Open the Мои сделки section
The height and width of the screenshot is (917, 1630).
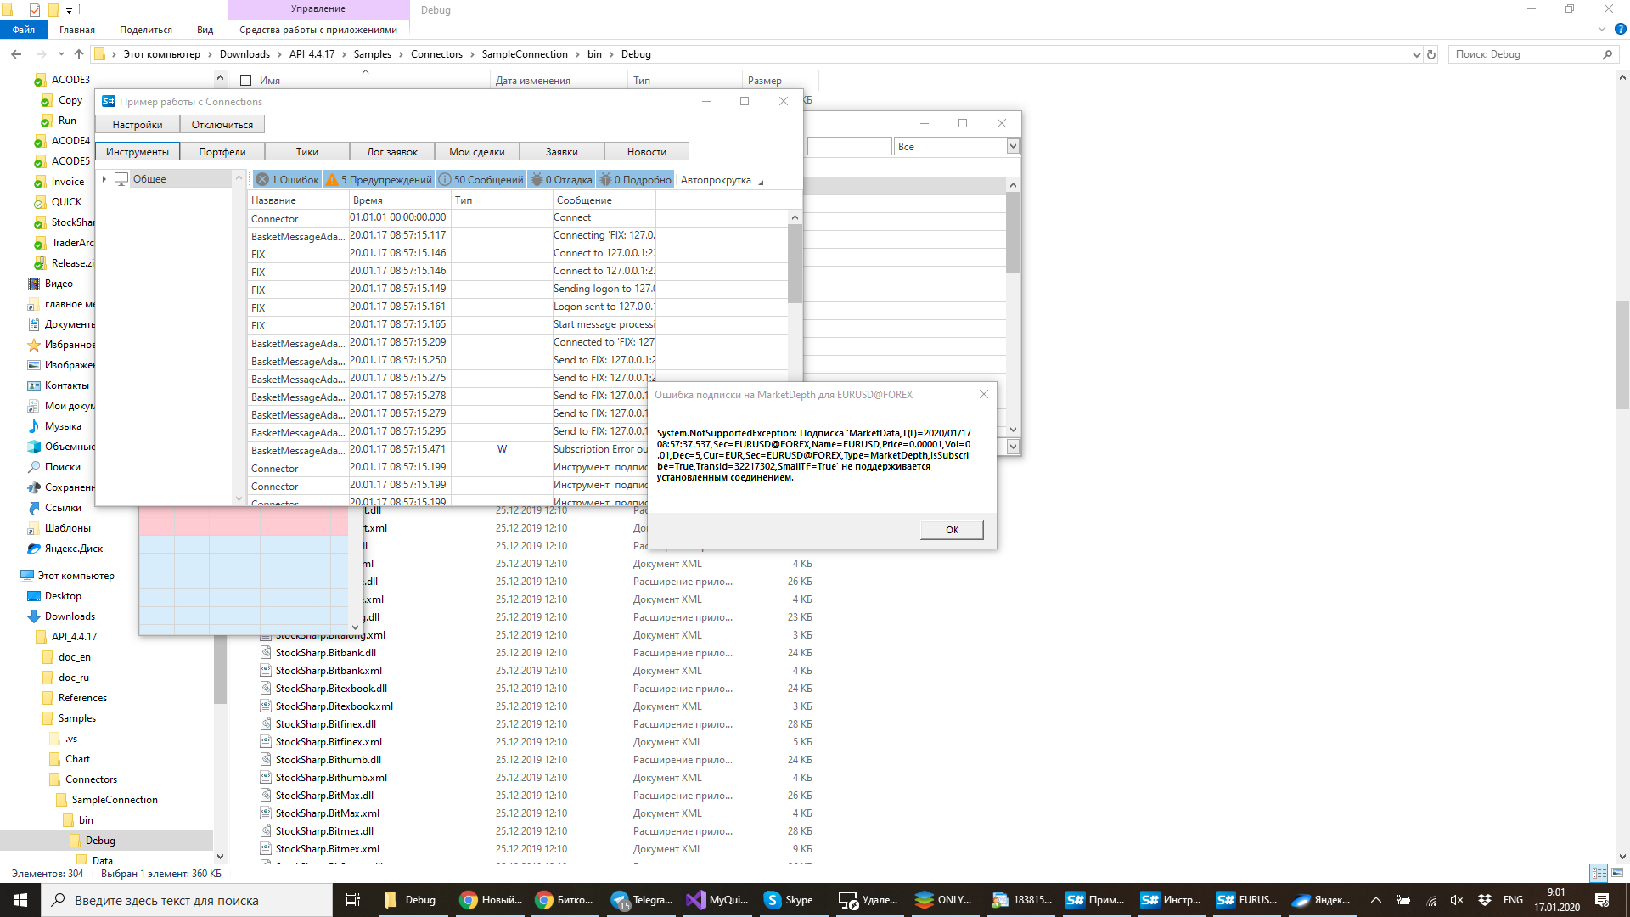(477, 151)
